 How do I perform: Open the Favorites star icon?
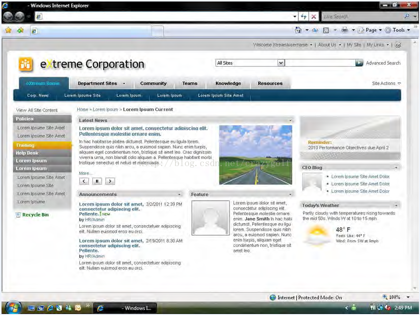coord(8,30)
